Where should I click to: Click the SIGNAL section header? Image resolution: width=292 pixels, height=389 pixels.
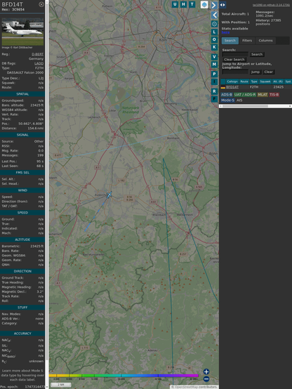22,135
